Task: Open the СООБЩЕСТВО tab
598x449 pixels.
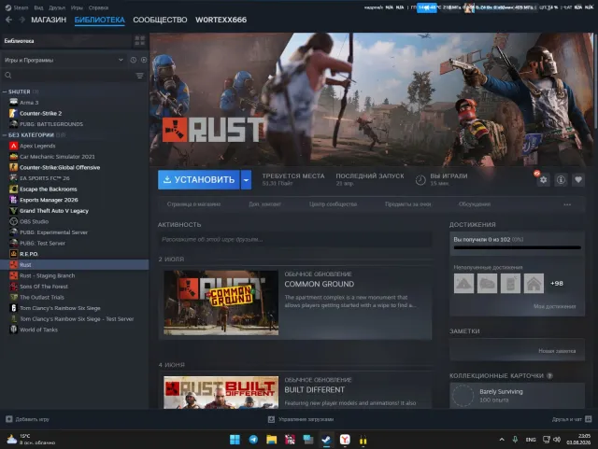Action: click(160, 20)
